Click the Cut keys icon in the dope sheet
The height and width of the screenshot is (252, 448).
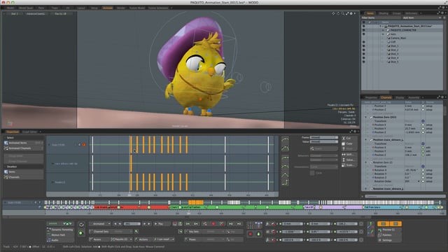pyautogui.click(x=344, y=138)
